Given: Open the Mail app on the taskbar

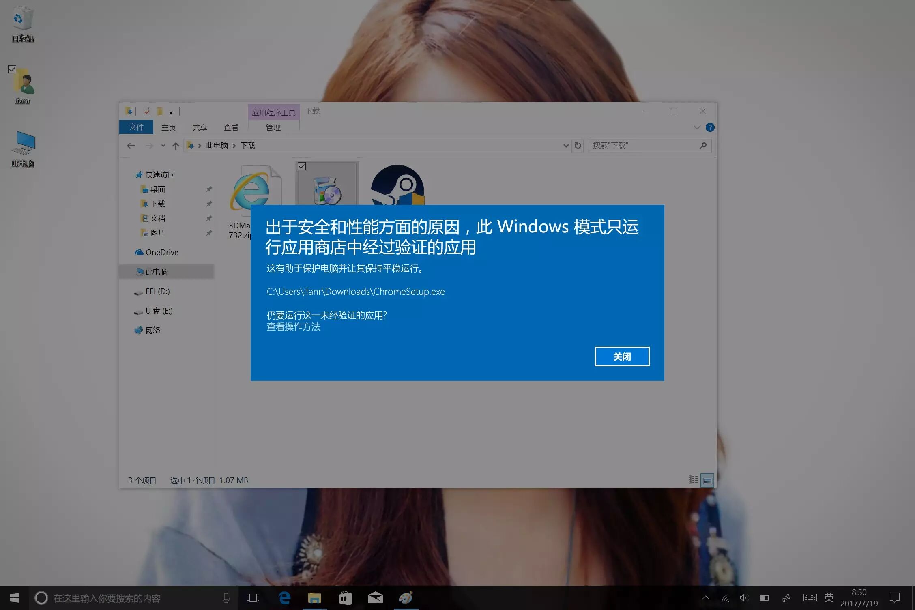Looking at the screenshot, I should (375, 598).
